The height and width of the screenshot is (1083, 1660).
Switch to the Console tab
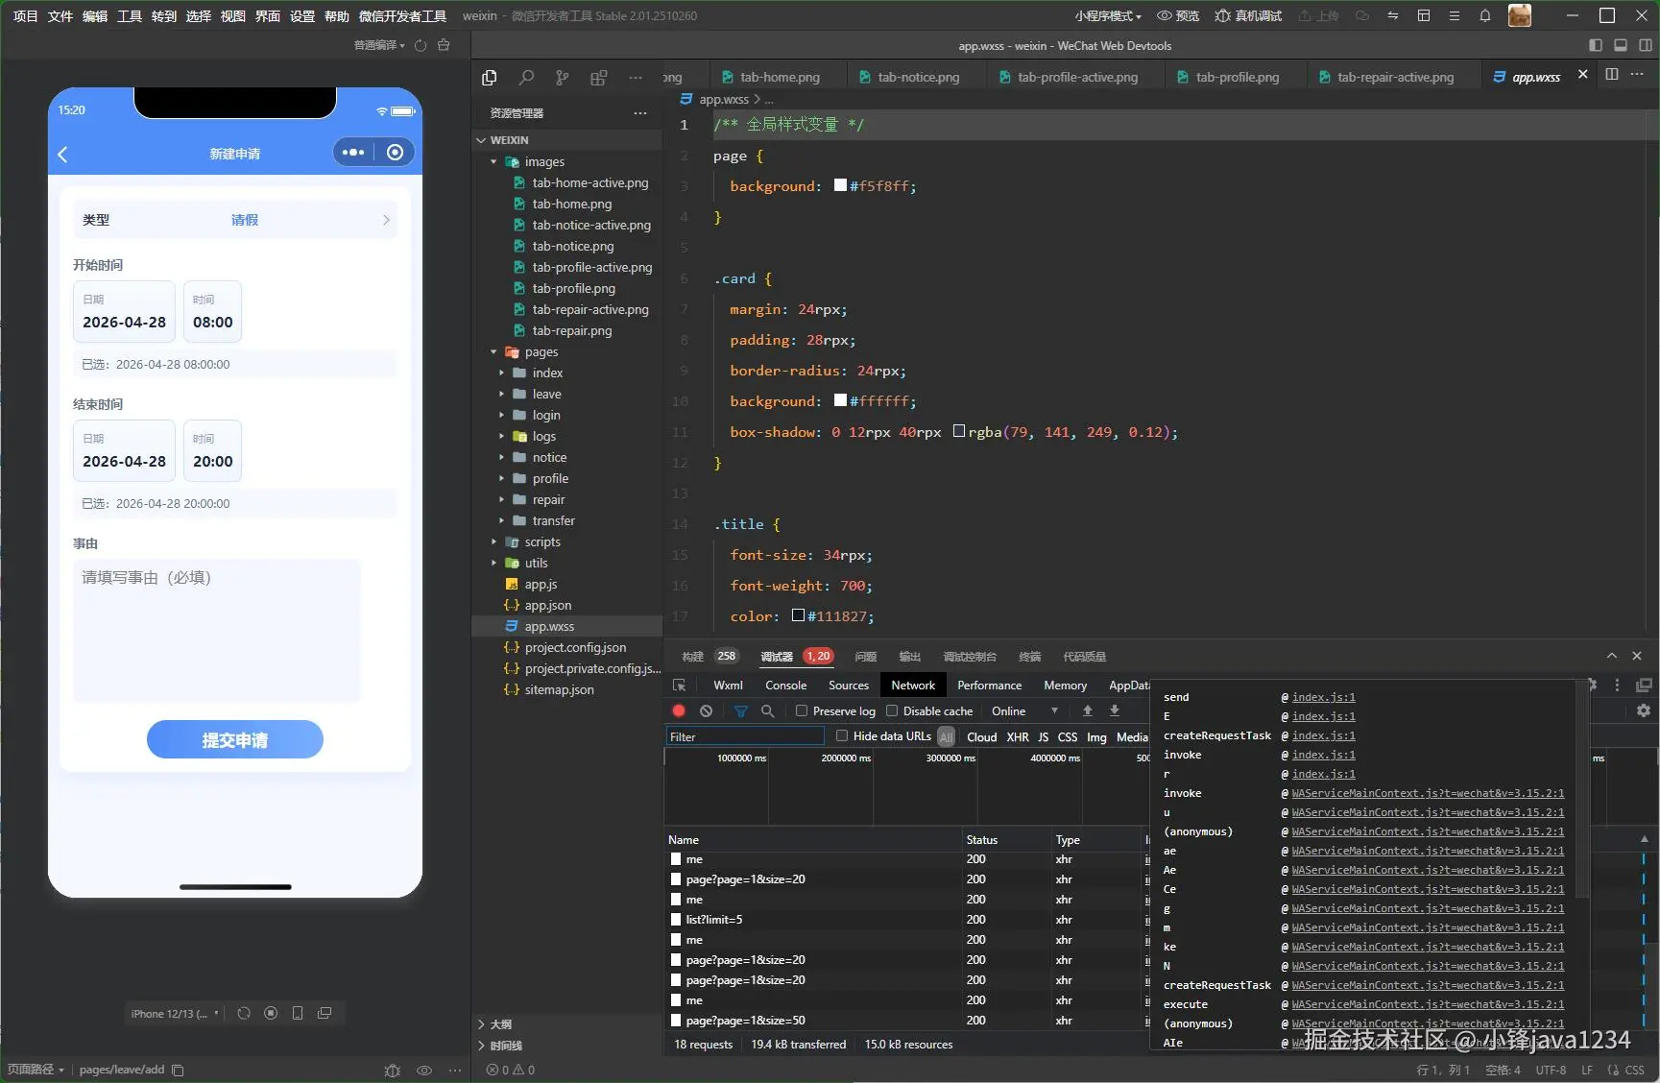[785, 686]
